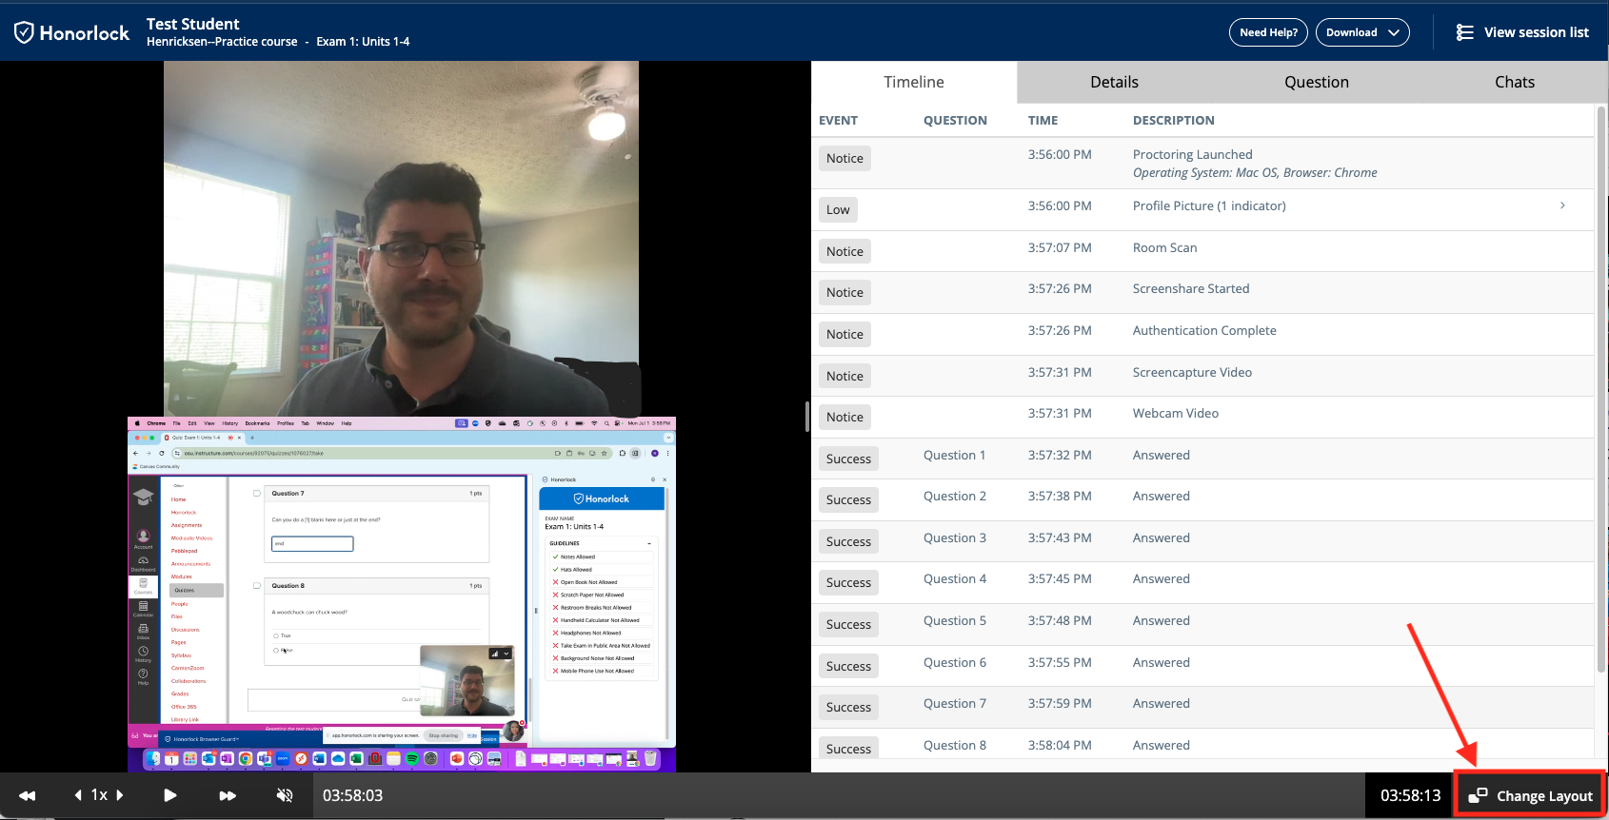1609x820 pixels.
Task: Open the Question tab
Action: click(1316, 82)
